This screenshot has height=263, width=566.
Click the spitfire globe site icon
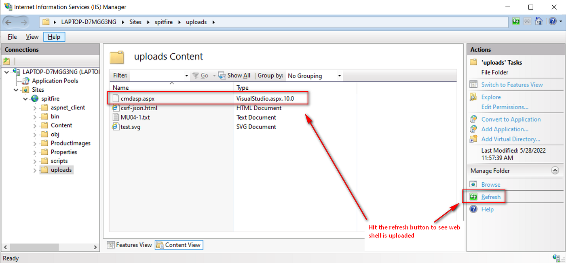click(34, 99)
